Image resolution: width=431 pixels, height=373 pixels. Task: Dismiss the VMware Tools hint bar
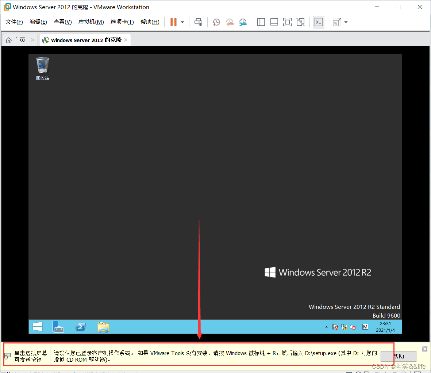425,349
